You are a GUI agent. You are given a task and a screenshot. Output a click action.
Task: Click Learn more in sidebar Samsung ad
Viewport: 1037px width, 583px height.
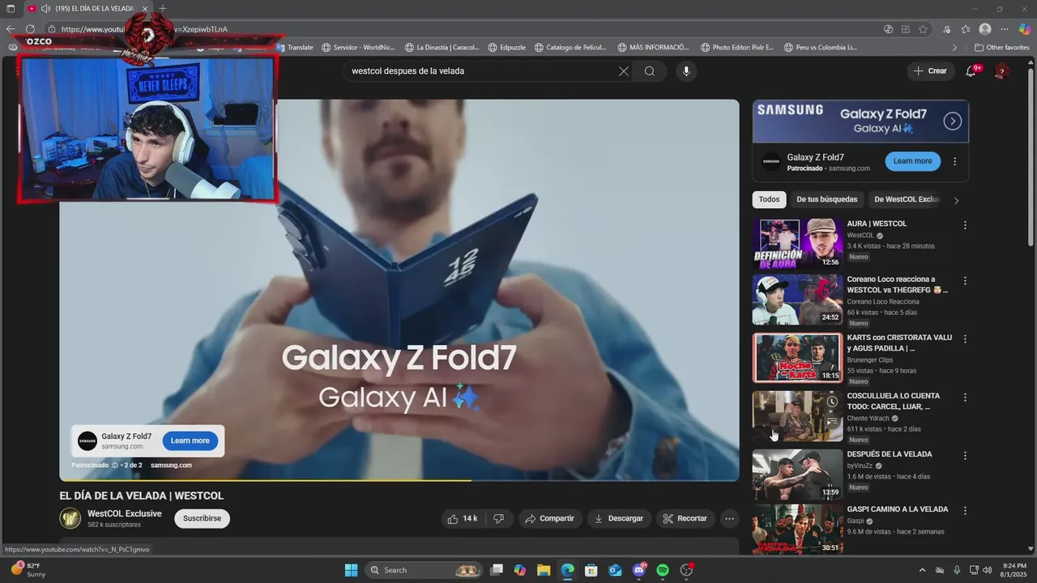tap(913, 161)
